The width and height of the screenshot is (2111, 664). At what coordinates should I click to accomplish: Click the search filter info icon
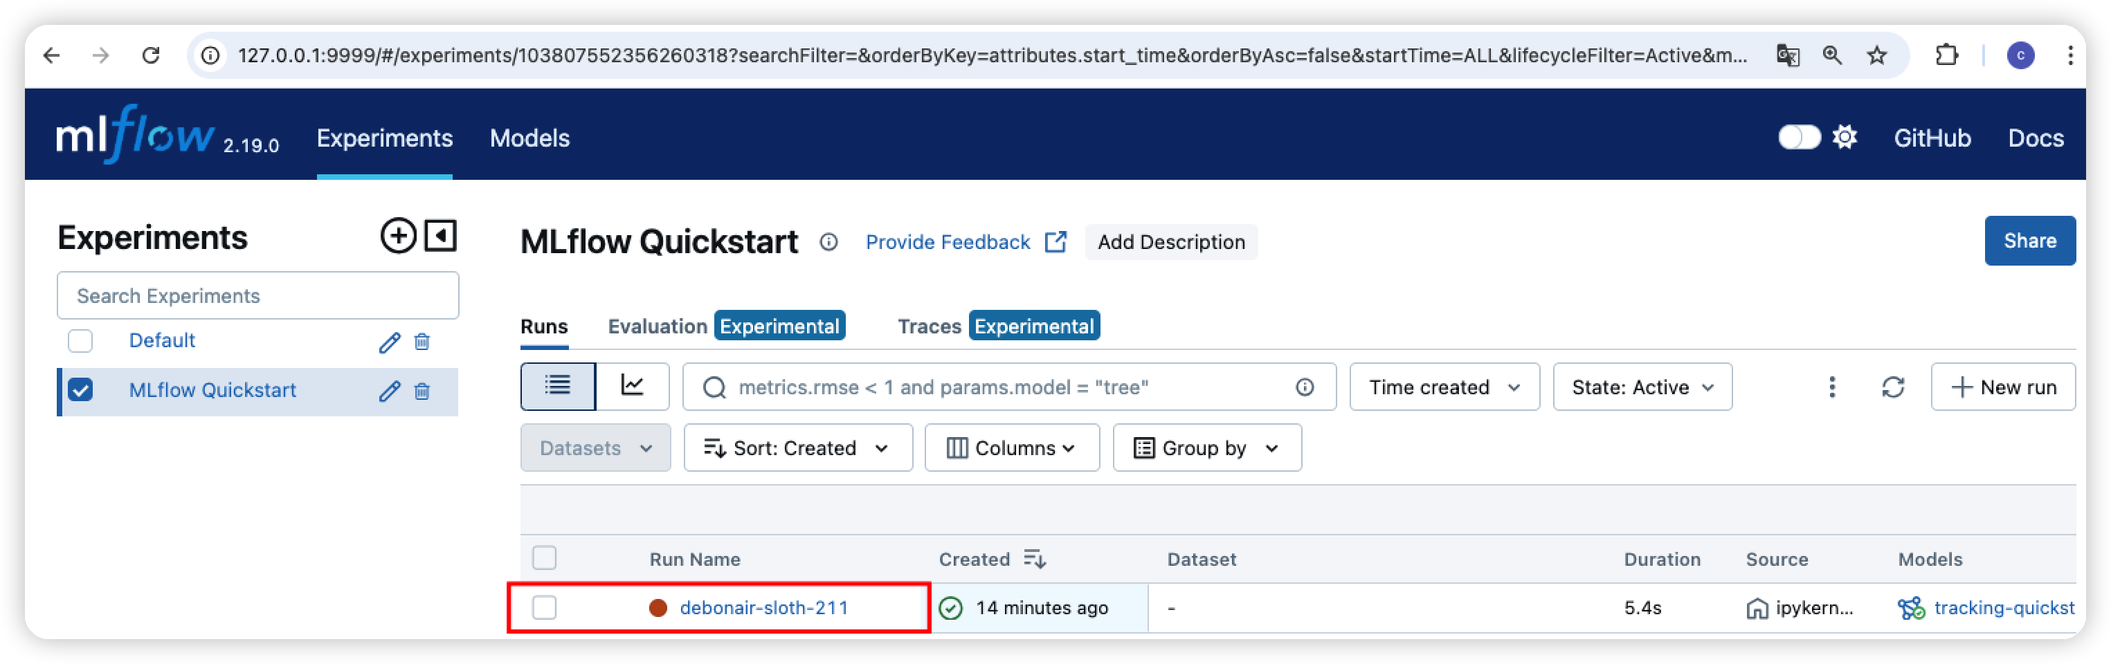tap(1305, 387)
